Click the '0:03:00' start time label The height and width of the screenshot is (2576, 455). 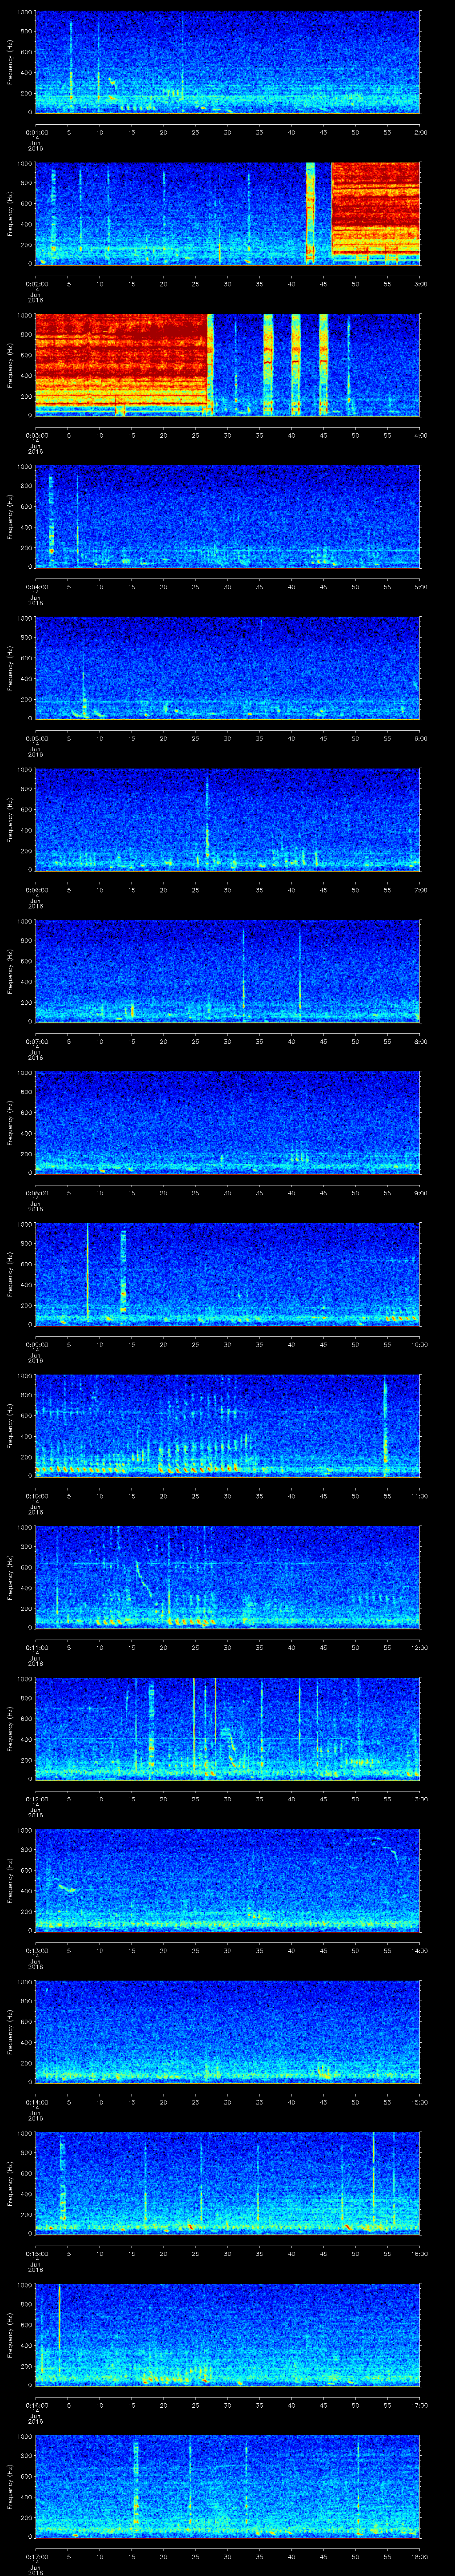[36, 435]
